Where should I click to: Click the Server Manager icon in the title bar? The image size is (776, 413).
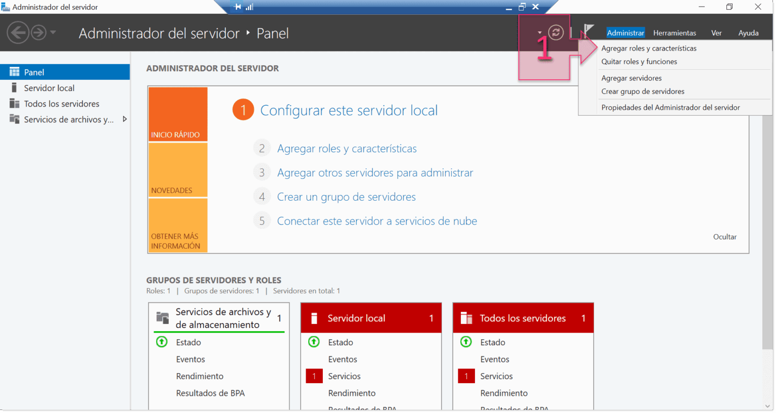click(x=6, y=7)
